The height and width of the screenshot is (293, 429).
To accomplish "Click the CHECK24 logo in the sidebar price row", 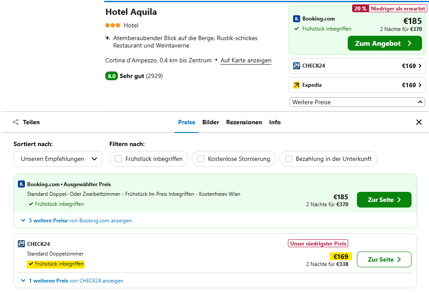I will click(x=297, y=66).
